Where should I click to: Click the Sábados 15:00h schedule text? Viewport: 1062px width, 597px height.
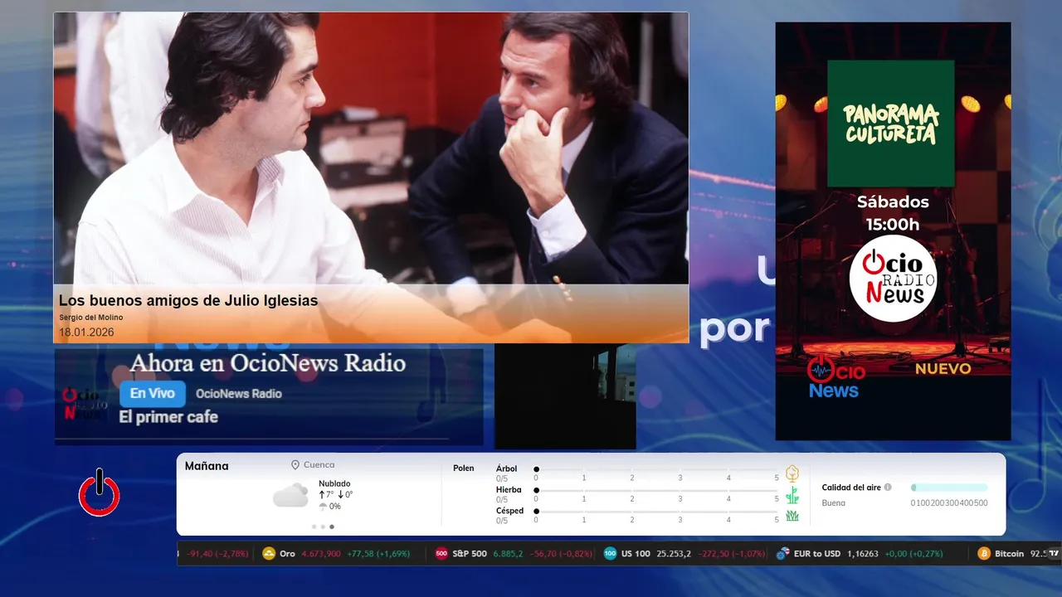coord(893,213)
